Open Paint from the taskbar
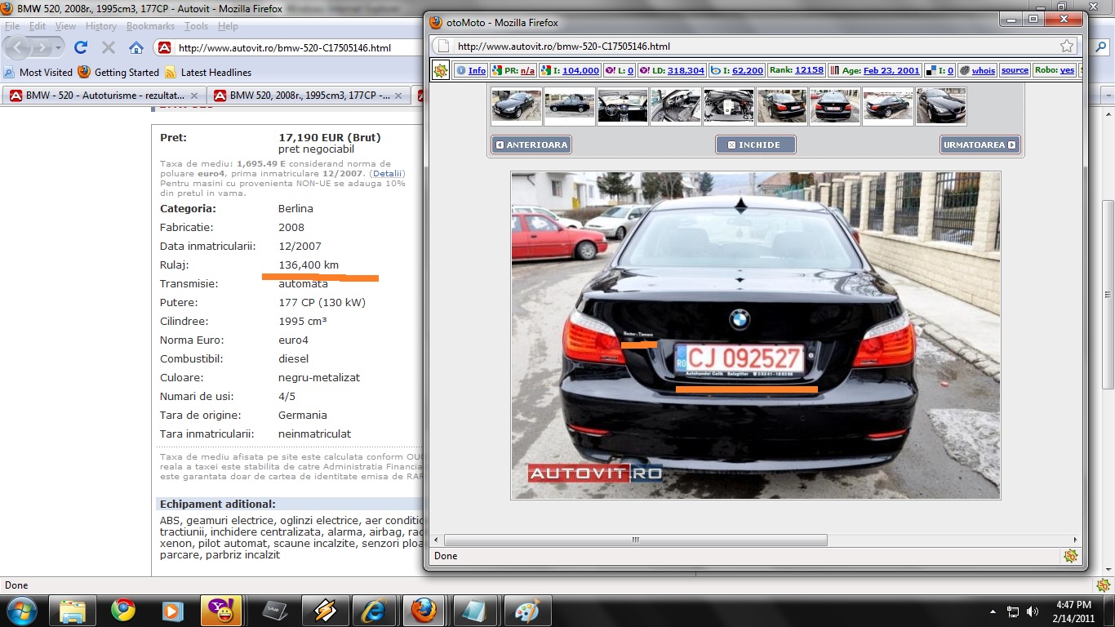The image size is (1115, 627). pos(528,611)
